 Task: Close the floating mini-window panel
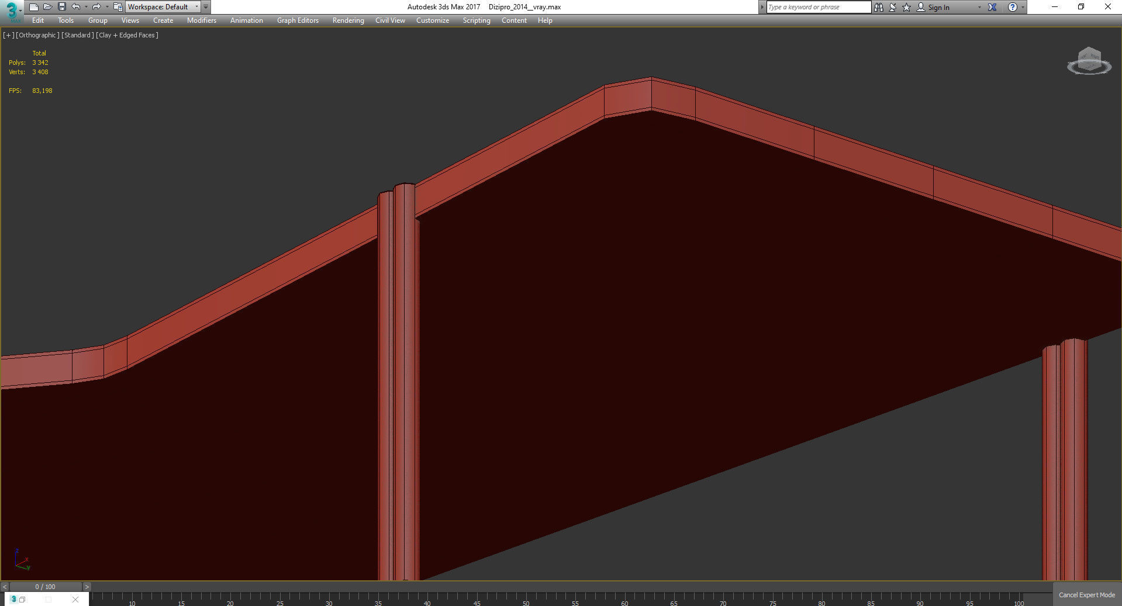coord(75,599)
